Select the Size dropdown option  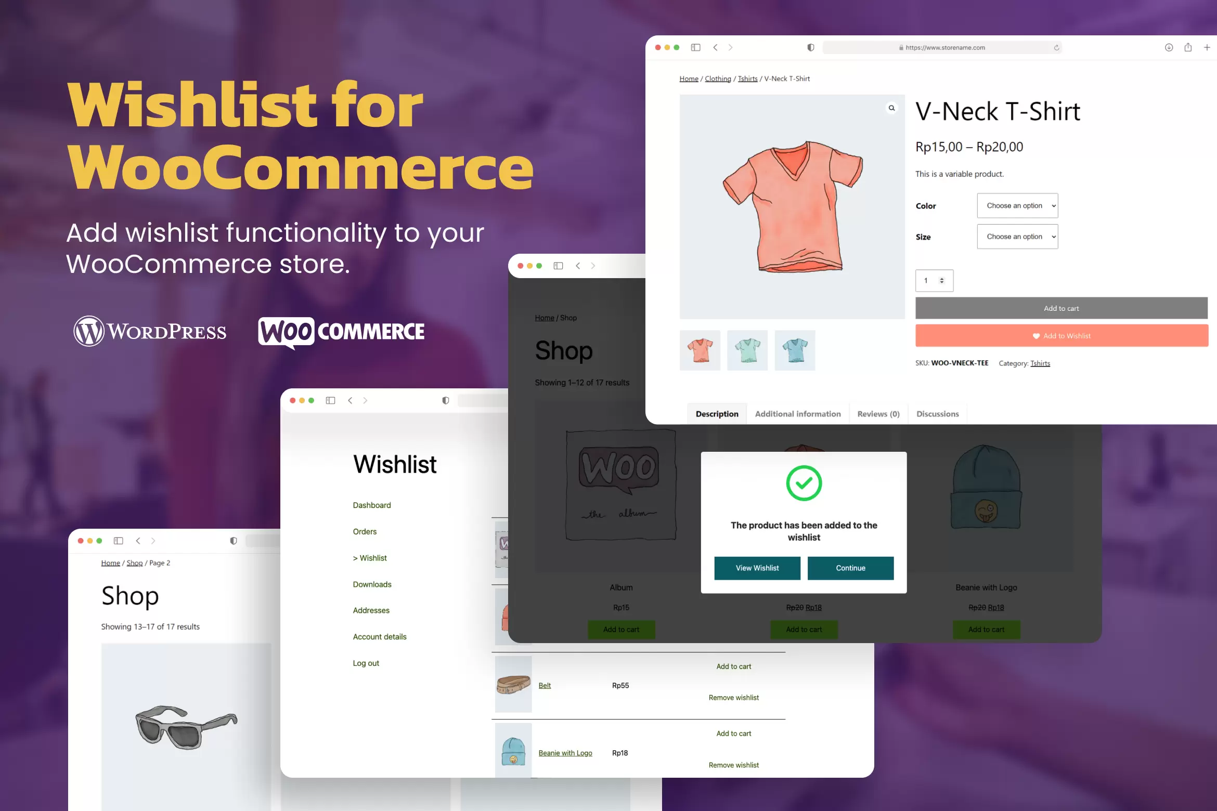coord(1017,236)
